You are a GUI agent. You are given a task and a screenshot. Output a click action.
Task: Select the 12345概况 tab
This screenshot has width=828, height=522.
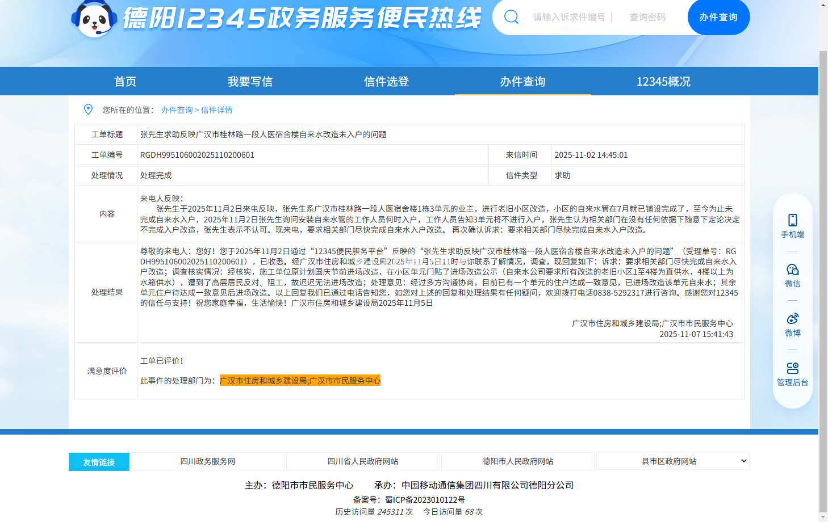click(x=663, y=82)
